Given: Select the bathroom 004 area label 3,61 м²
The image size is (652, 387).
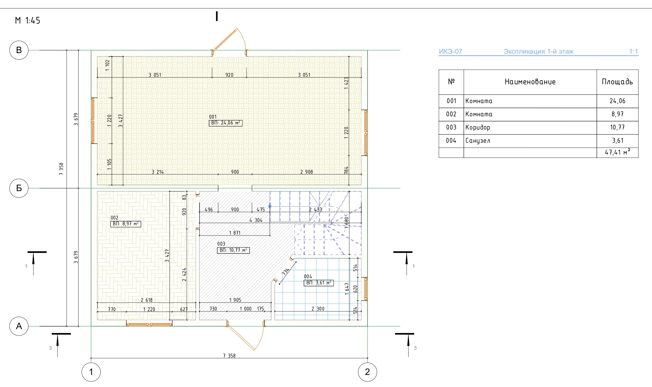Looking at the screenshot, I should [x=319, y=283].
